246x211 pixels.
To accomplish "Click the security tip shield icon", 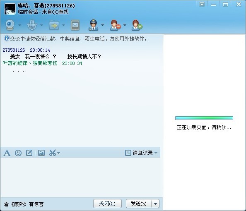I will click(7, 38).
